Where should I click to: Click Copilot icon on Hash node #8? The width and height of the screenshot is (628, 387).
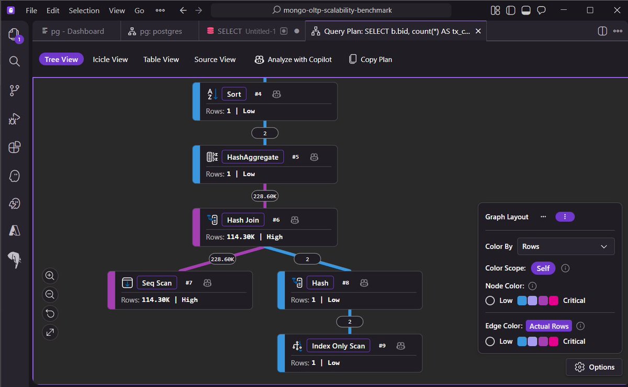click(364, 283)
